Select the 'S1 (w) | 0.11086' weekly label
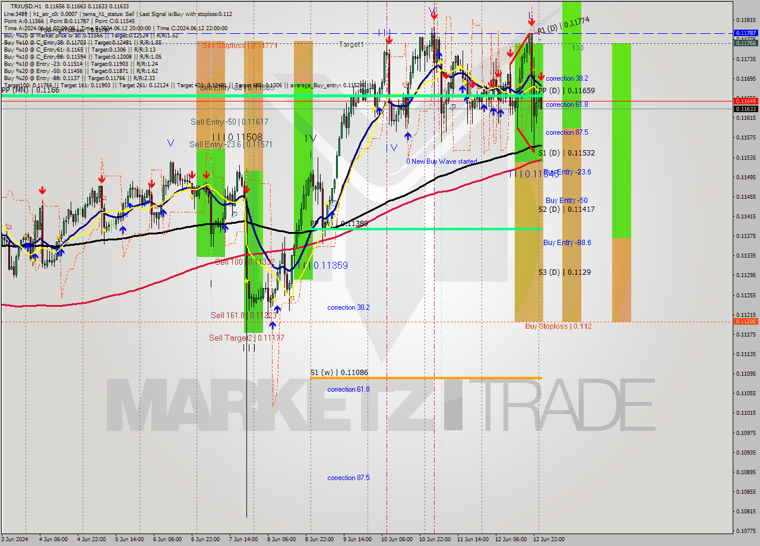 339,373
